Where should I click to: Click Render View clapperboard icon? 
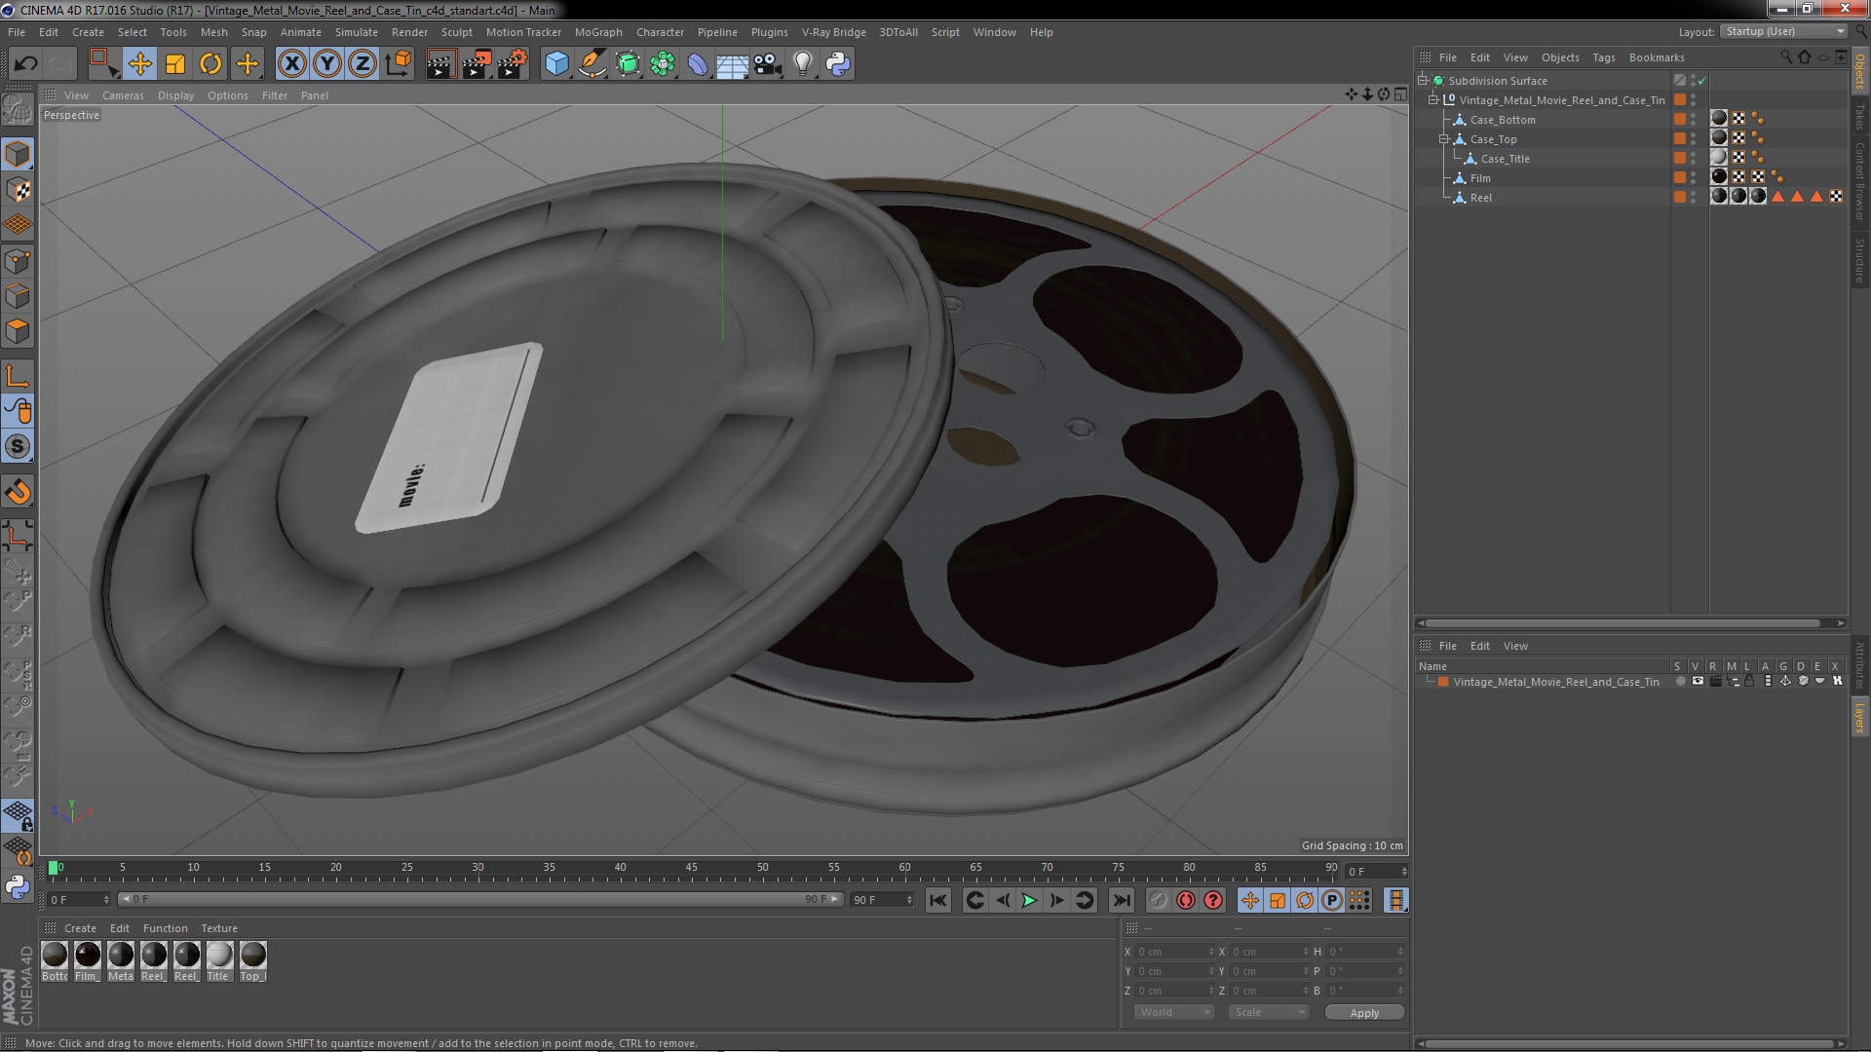tap(440, 64)
